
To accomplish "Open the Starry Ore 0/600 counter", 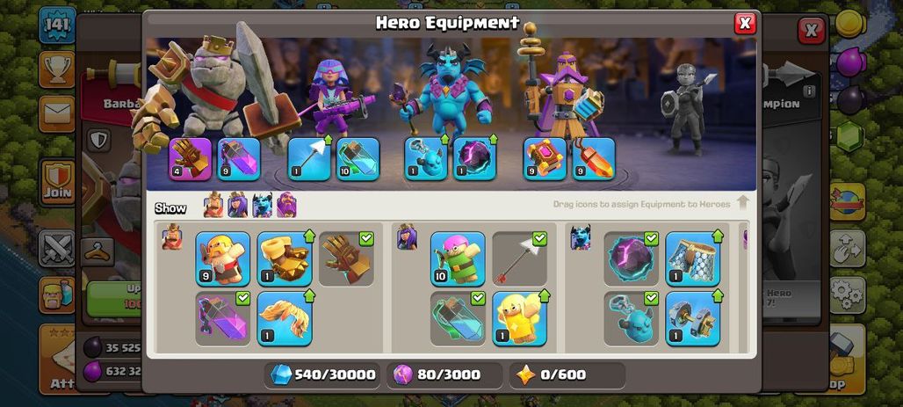I will coord(567,375).
